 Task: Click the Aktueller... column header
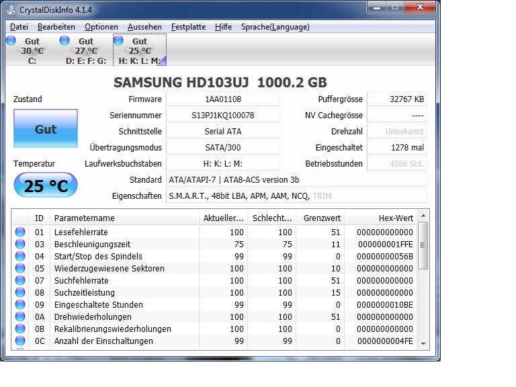(x=223, y=218)
